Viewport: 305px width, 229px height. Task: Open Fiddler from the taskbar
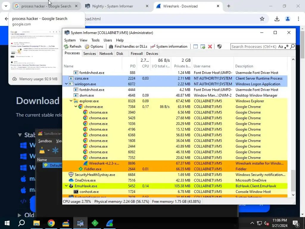click(x=95, y=223)
